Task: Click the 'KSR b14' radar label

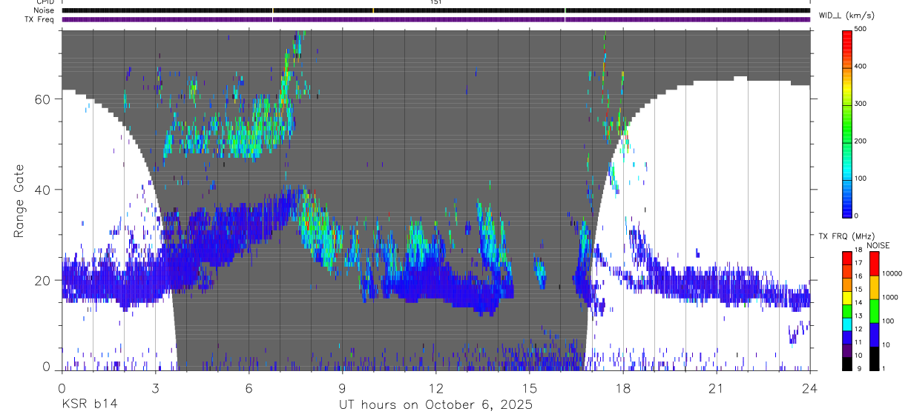Action: click(x=89, y=405)
